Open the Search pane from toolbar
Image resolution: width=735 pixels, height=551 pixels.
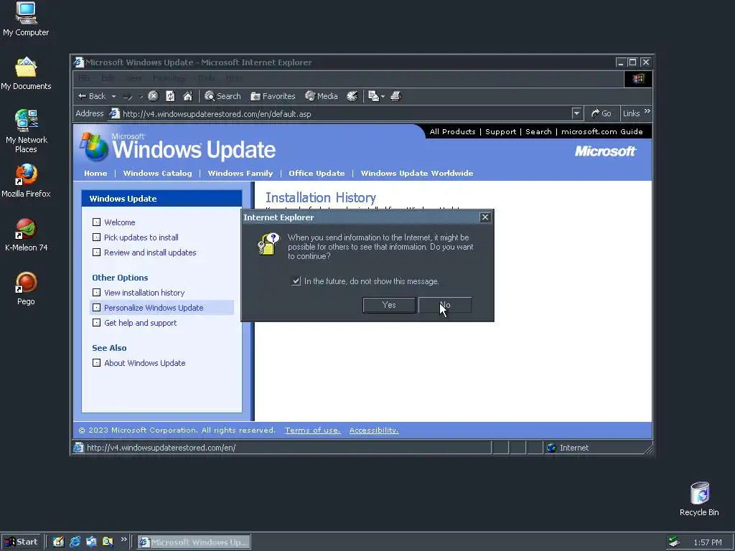[x=223, y=96]
